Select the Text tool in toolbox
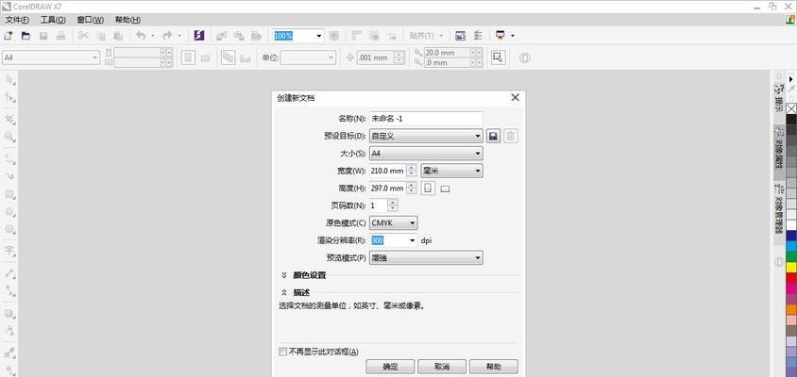 click(10, 250)
